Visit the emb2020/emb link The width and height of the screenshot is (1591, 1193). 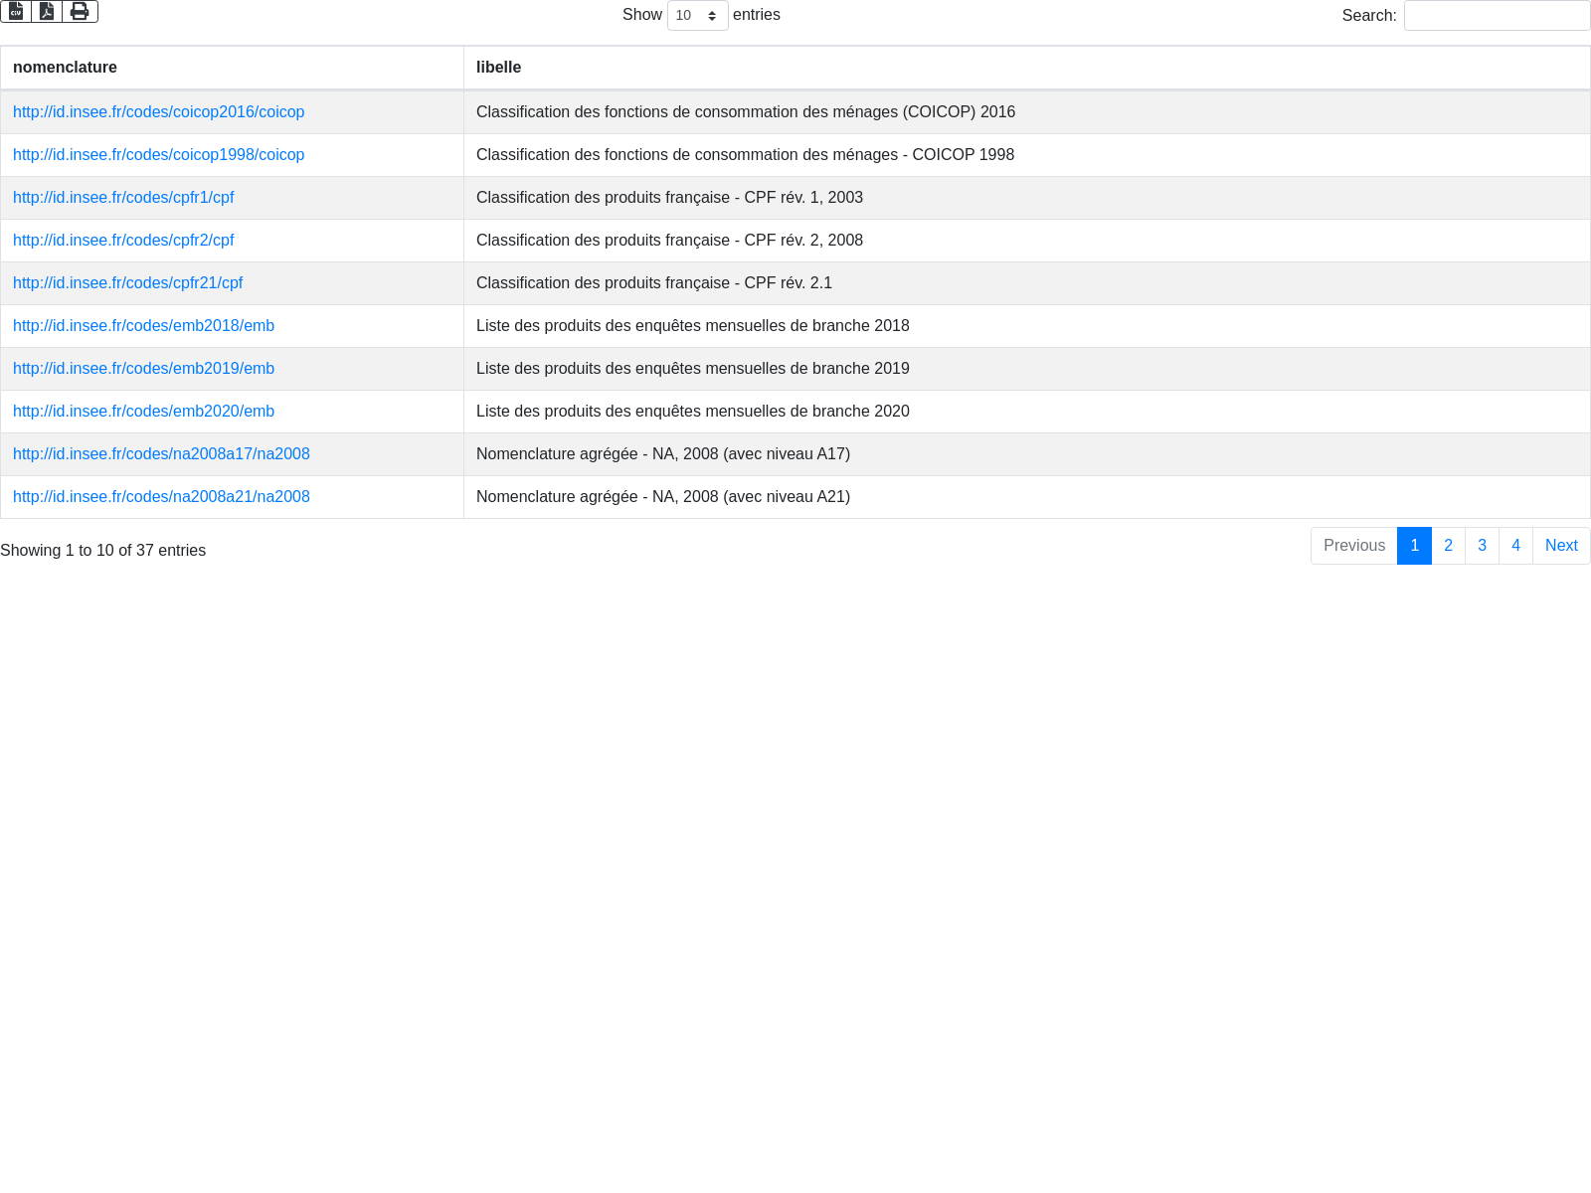pyautogui.click(x=143, y=412)
